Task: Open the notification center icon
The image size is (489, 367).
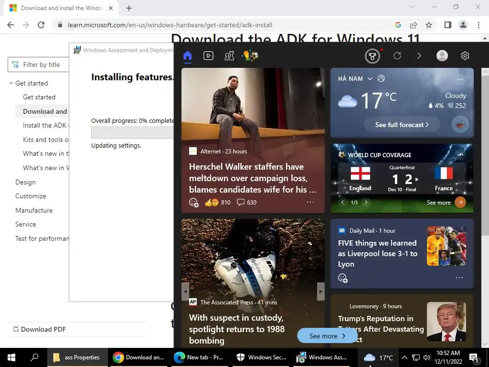Action: tap(474, 358)
